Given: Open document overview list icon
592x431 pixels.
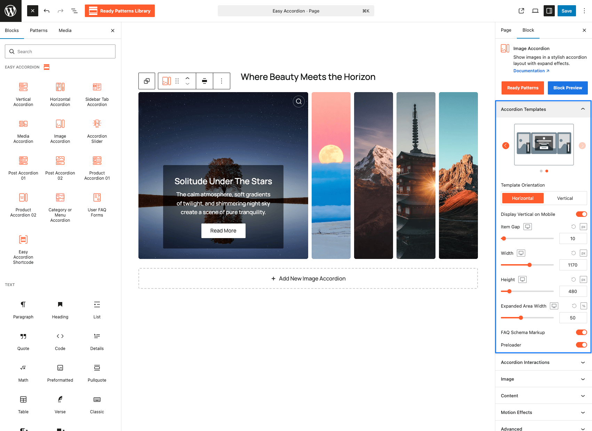Looking at the screenshot, I should (x=74, y=11).
